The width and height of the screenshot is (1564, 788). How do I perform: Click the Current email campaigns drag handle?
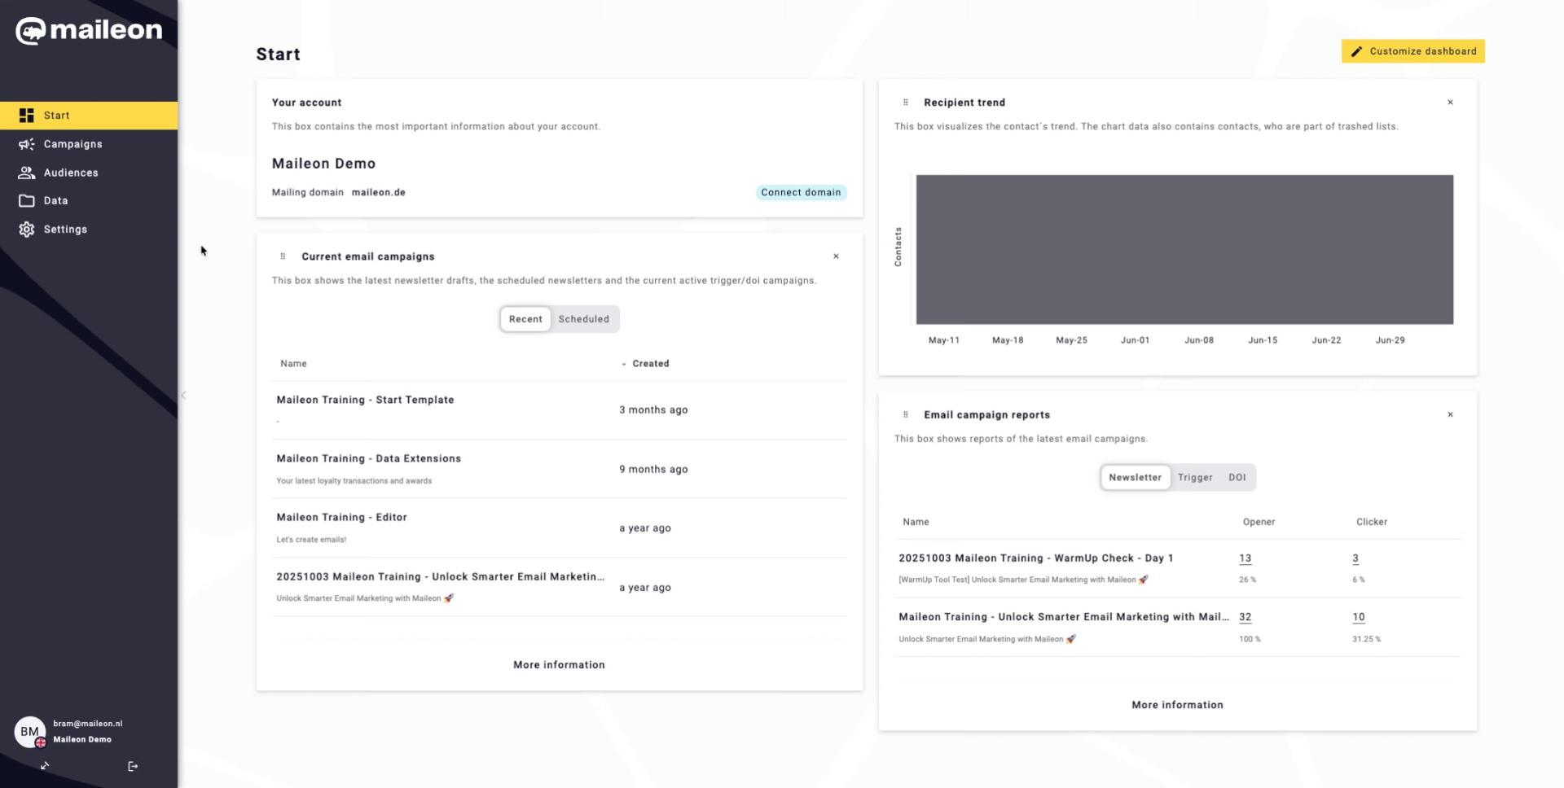tap(283, 256)
